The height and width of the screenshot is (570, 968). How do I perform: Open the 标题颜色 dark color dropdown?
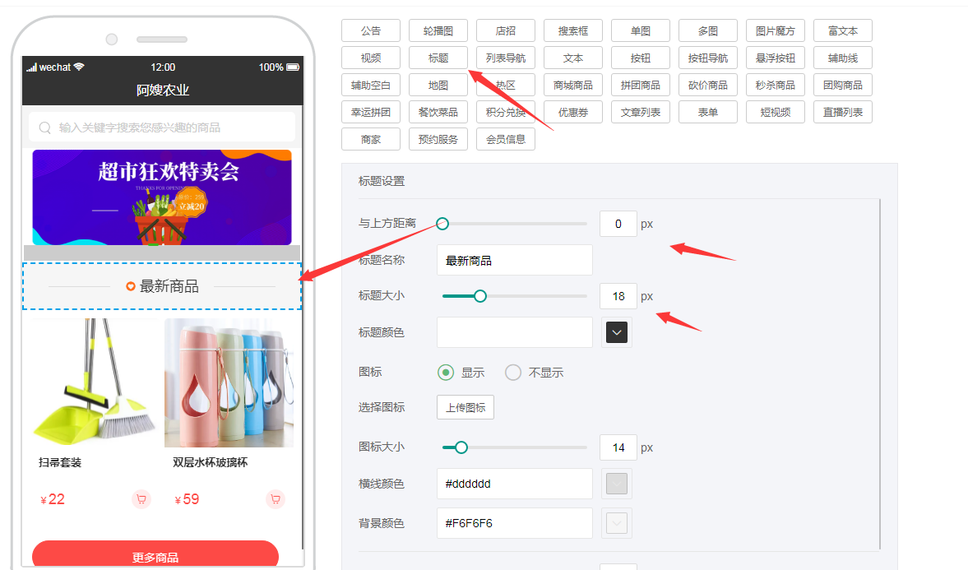pos(617,332)
